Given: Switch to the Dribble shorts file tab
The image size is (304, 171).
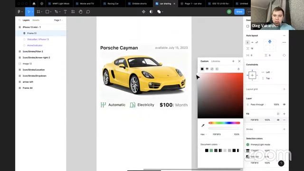Looking at the screenshot, I should tap(139, 4).
